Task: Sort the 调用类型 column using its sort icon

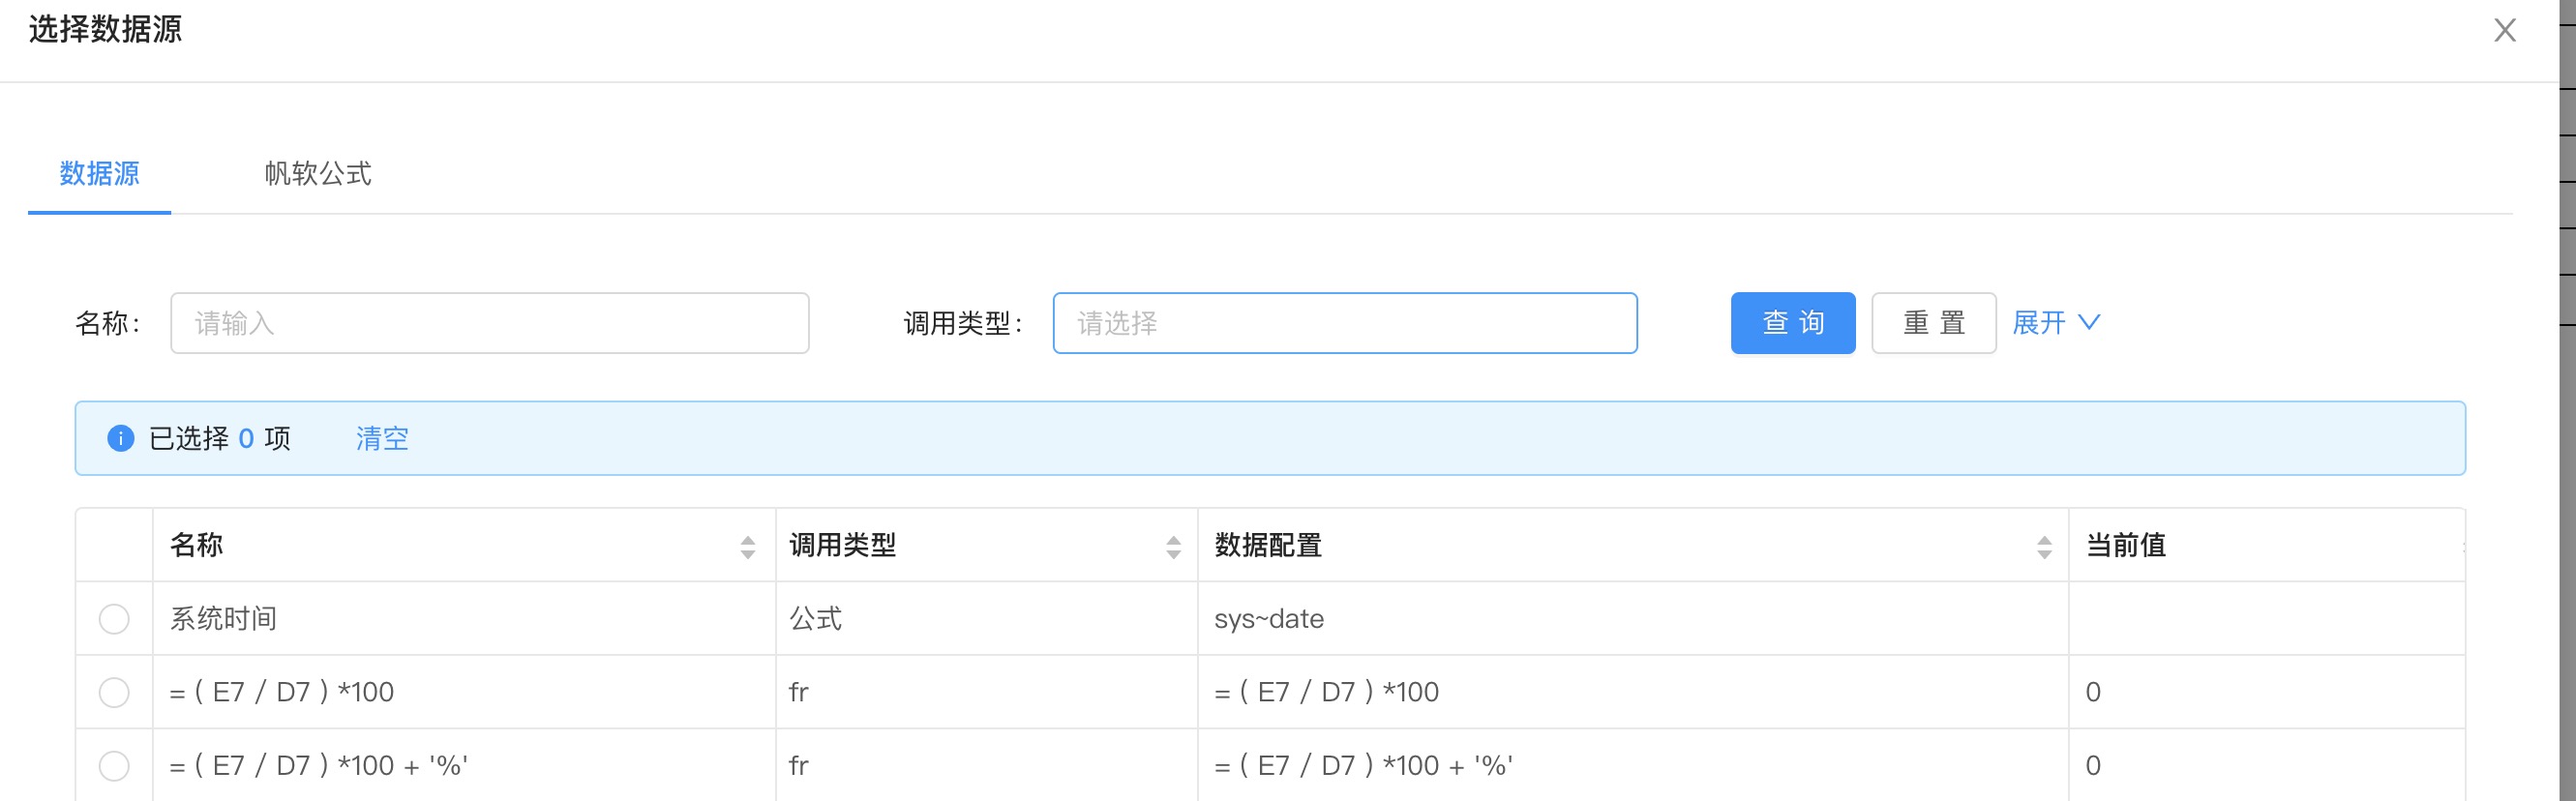Action: coord(1173,546)
